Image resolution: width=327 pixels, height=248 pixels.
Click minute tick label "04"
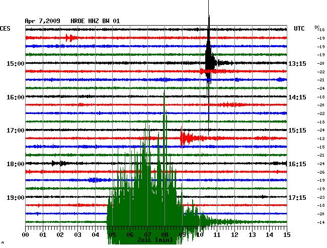(x=95, y=235)
